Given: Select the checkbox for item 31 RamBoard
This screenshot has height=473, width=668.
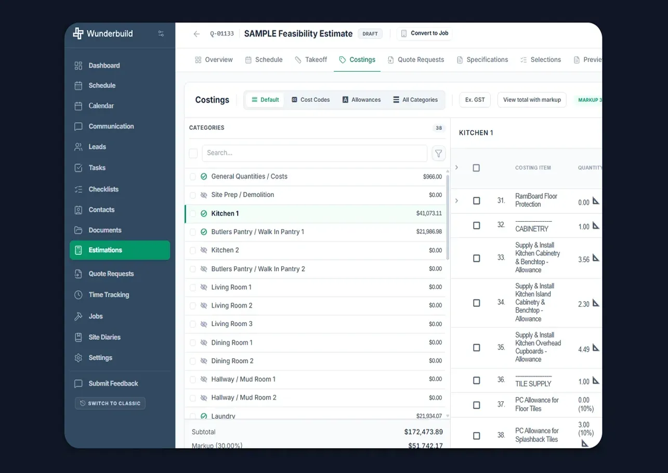Looking at the screenshot, I should pyautogui.click(x=476, y=201).
